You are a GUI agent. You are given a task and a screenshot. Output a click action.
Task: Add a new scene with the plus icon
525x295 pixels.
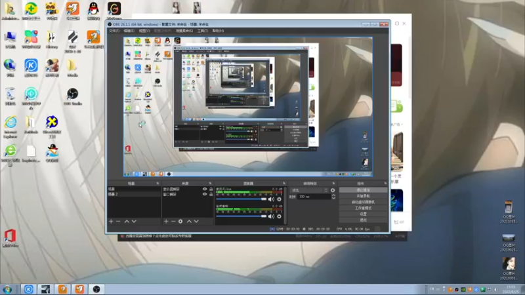click(111, 222)
